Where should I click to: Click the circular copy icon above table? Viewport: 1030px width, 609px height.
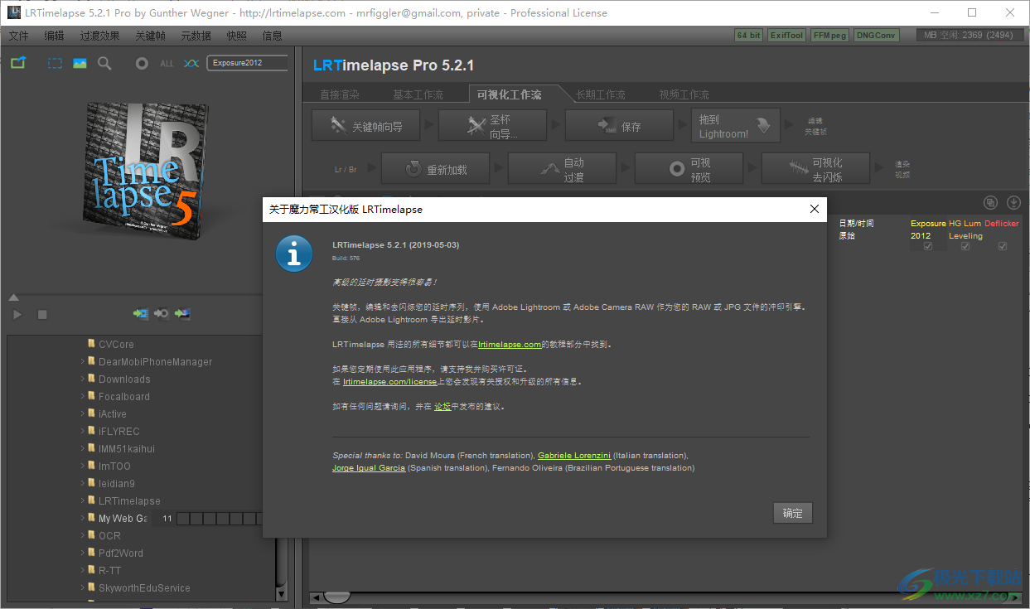[990, 203]
